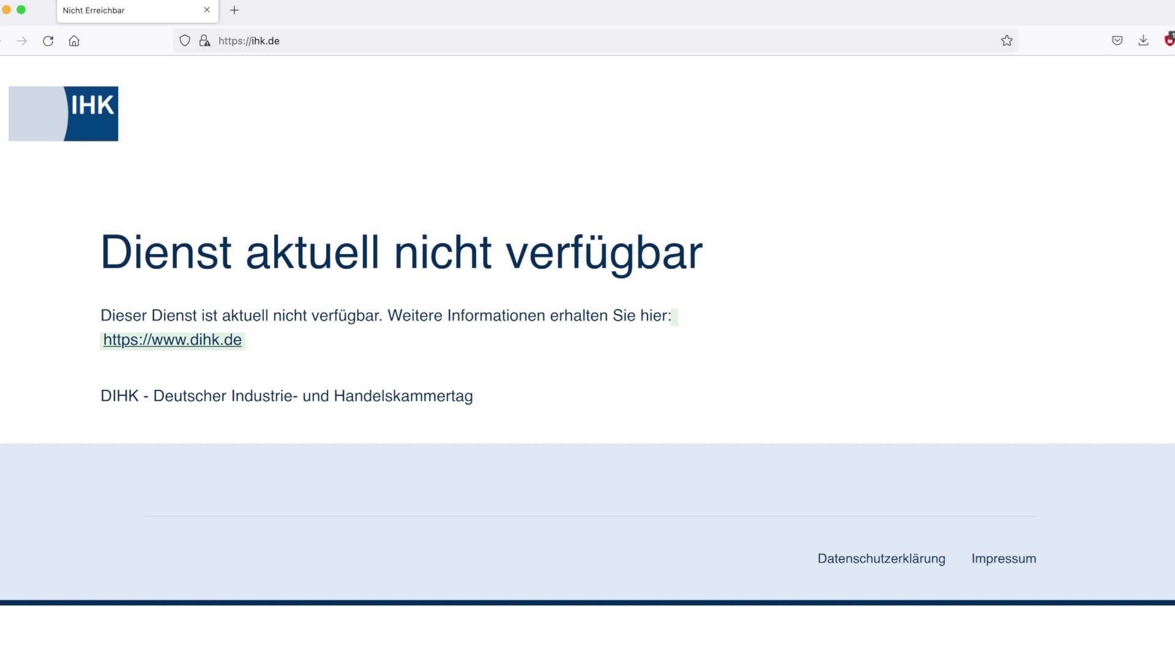Screen dimensions: 1175x661
Task: Click the forward navigation arrow
Action: (x=22, y=41)
